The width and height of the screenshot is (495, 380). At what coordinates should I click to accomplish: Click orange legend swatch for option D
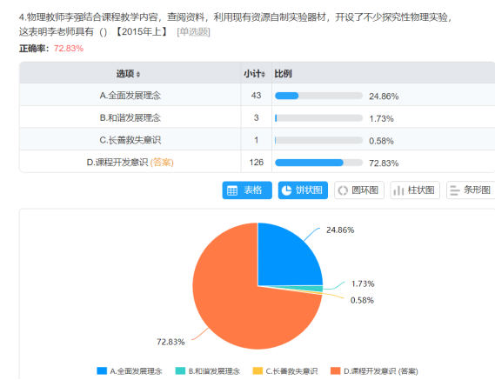tap(335, 370)
